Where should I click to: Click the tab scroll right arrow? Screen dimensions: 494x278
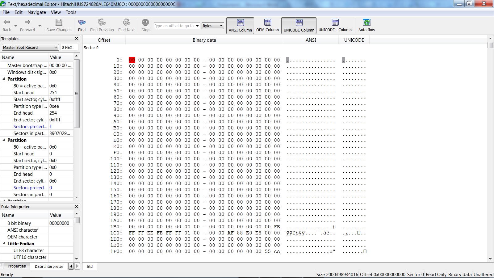pos(77,266)
